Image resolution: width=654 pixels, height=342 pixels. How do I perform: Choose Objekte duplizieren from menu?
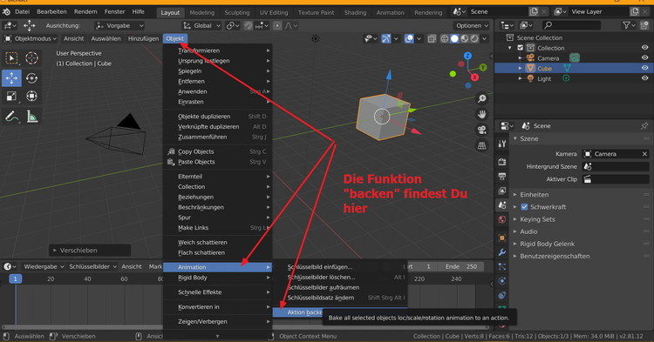tap(217, 117)
